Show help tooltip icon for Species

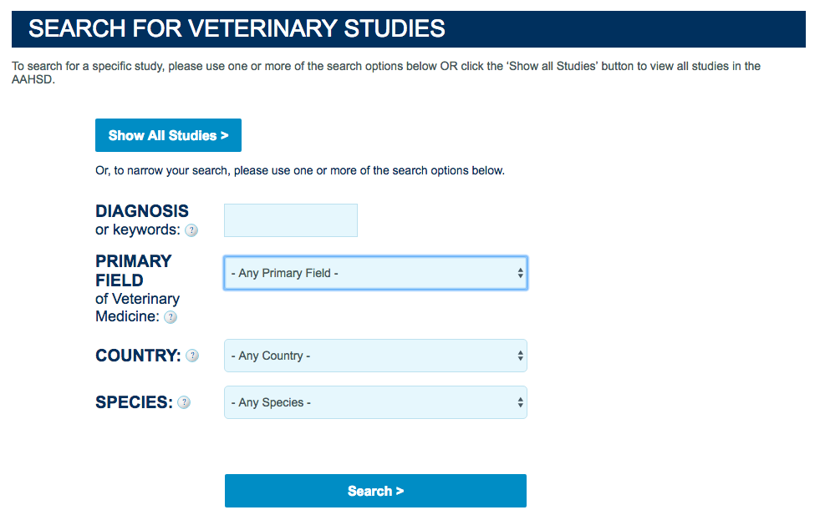point(184,402)
